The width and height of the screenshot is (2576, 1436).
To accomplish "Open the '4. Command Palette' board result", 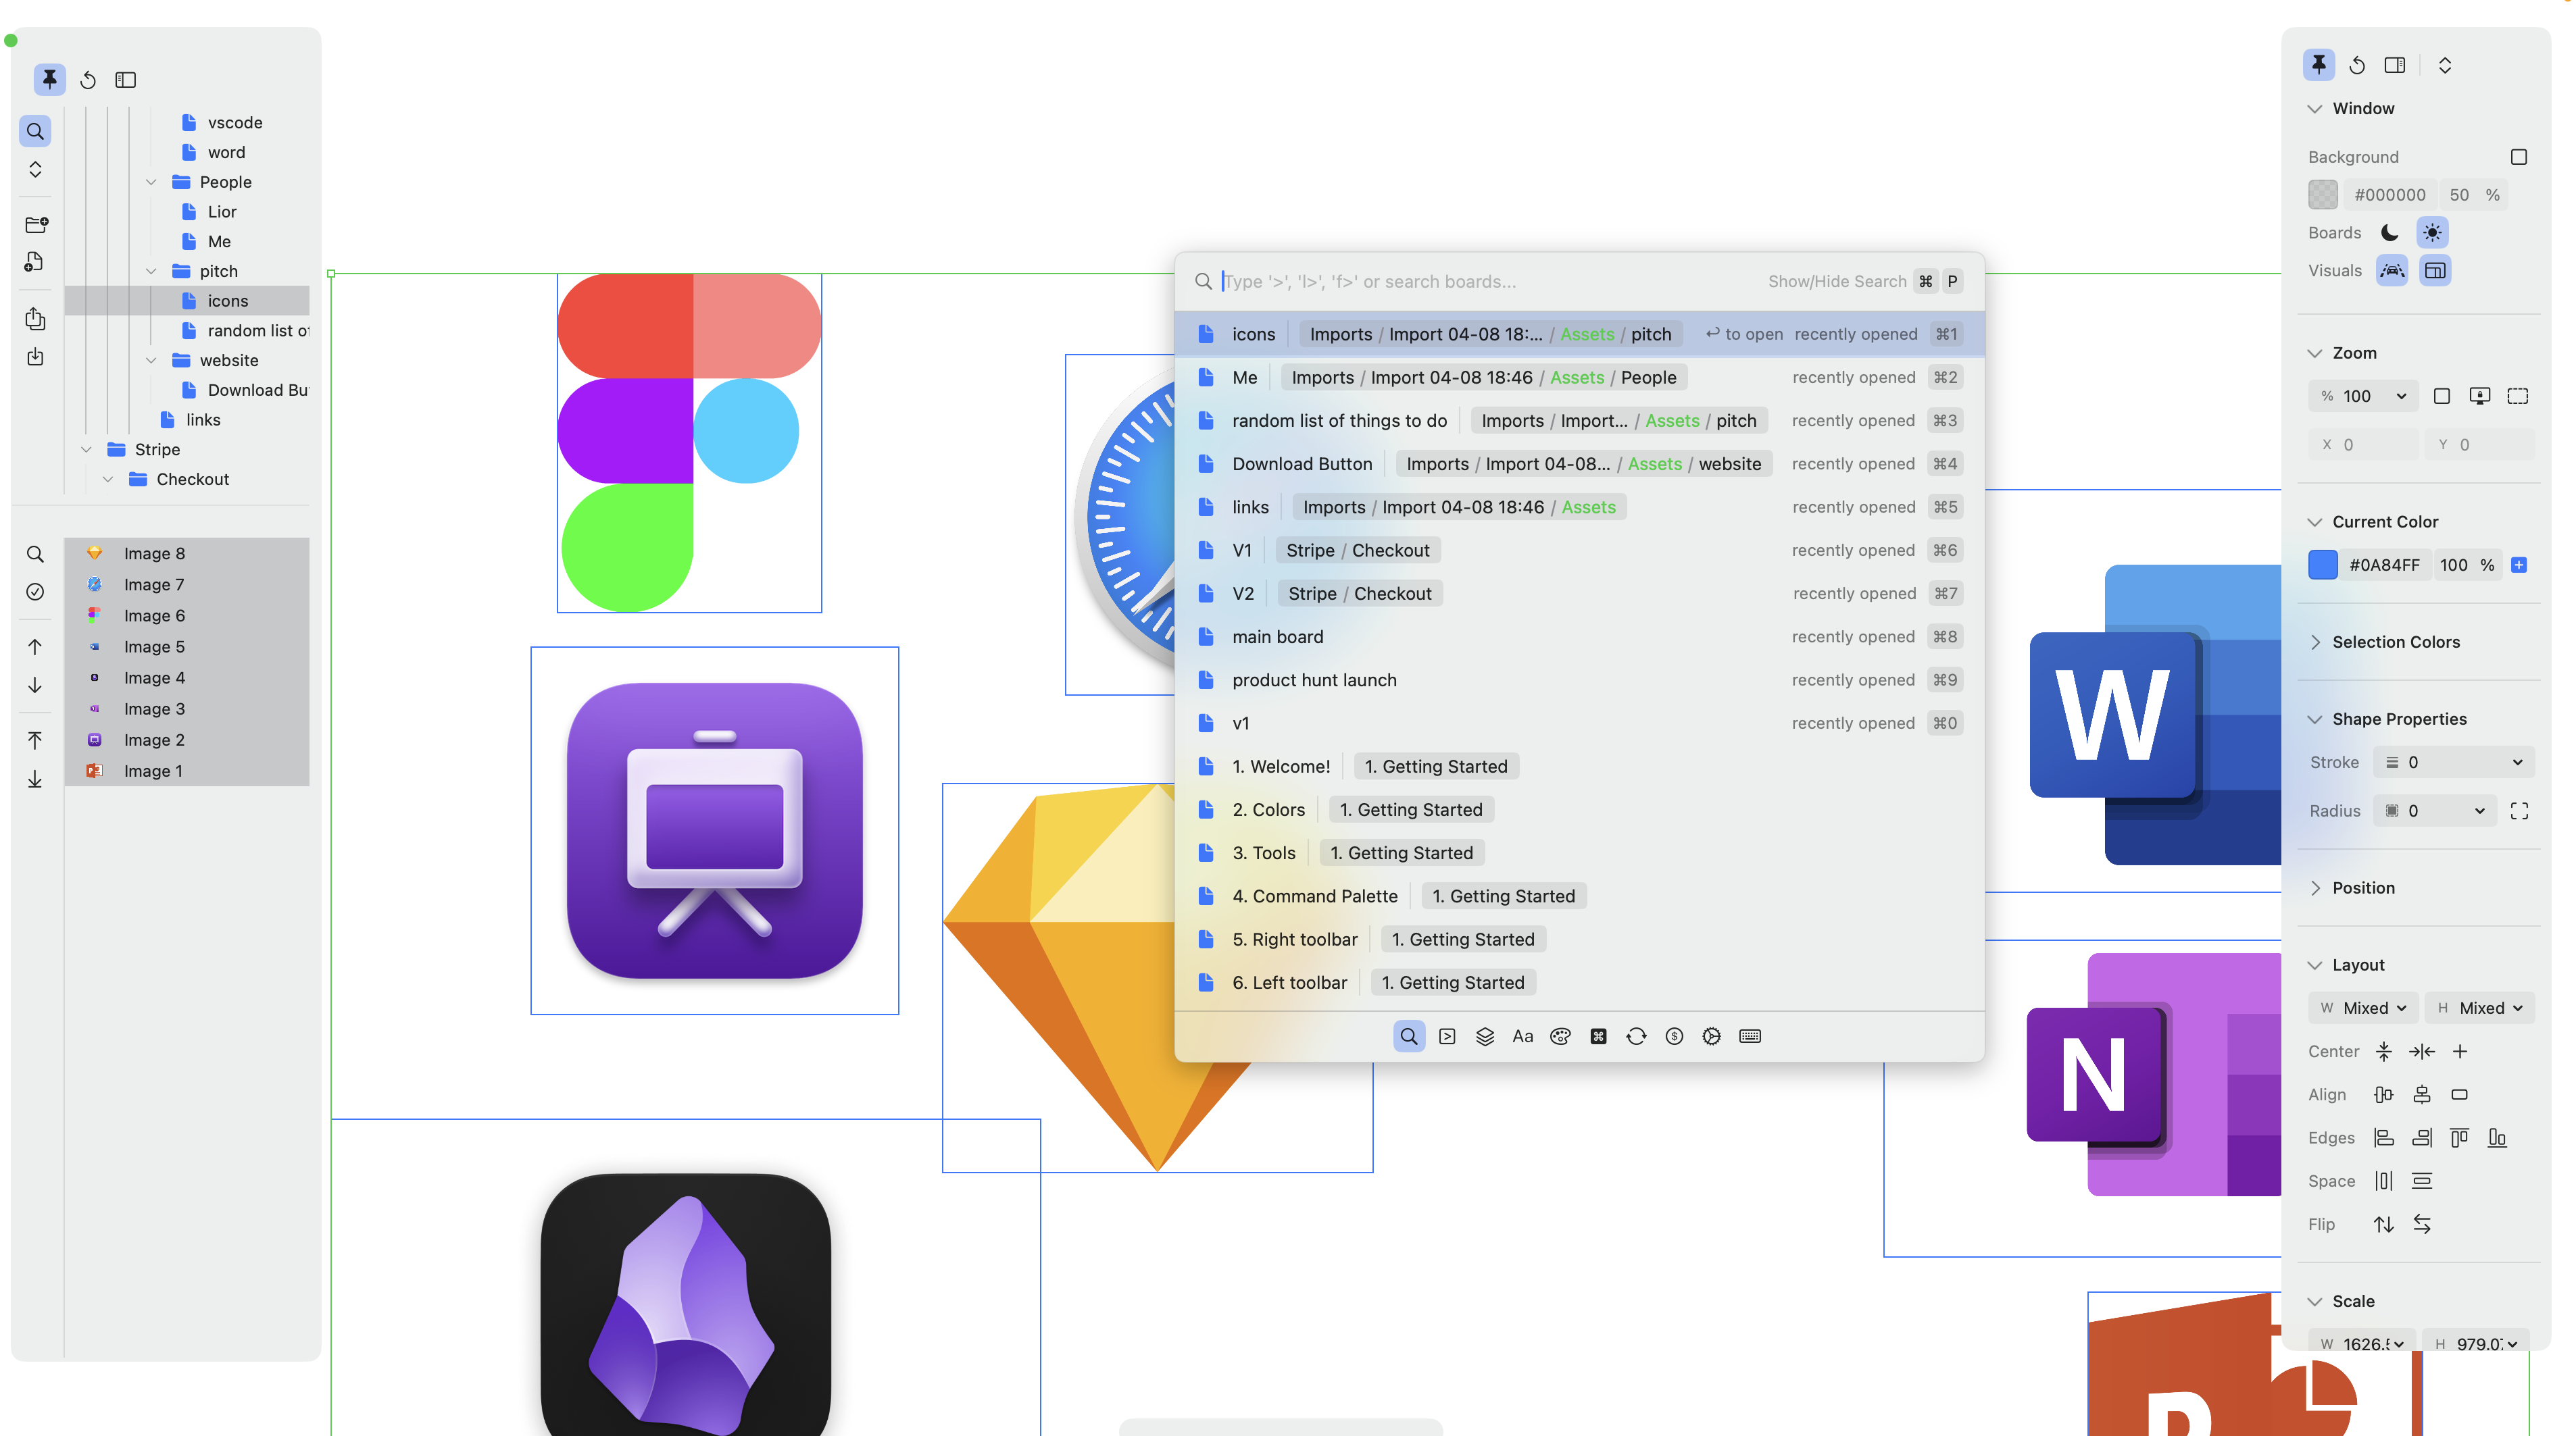I will (x=1579, y=896).
